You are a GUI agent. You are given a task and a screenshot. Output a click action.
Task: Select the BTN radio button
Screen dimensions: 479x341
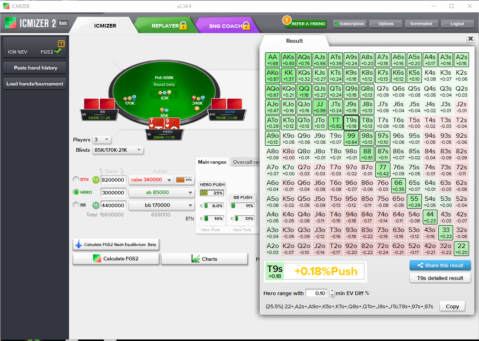tap(76, 179)
